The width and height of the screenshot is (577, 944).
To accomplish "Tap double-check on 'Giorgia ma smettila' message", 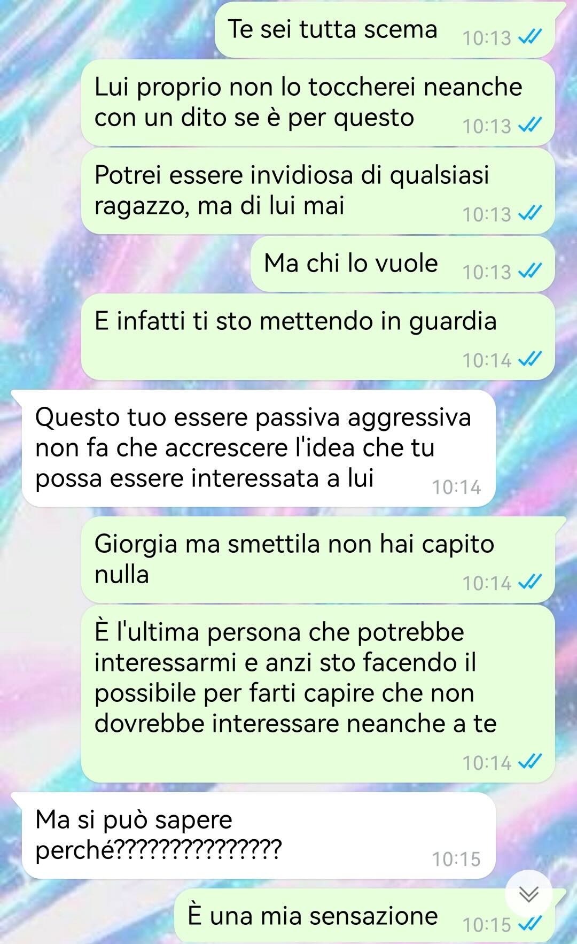I will (x=531, y=582).
